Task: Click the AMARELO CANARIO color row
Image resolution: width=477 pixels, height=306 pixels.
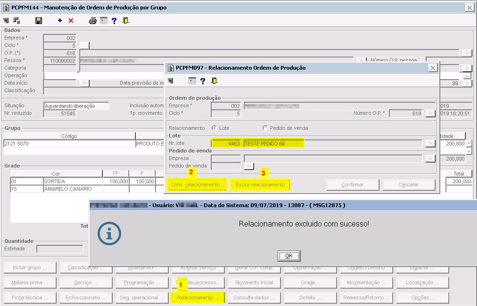Action: coord(73,189)
